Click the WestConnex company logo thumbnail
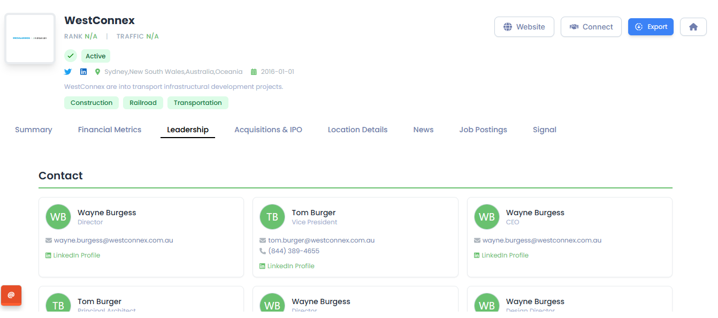Screen dimensions: 718x318 (30, 38)
